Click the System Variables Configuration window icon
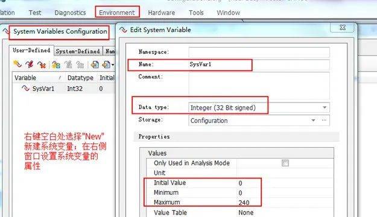Viewport: 377px width, 217px height. tap(5, 31)
